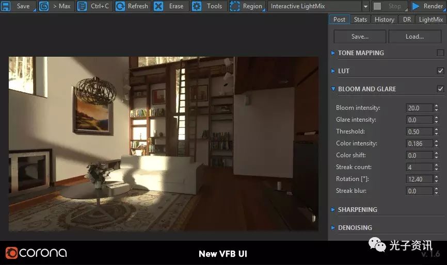The image size is (447, 265).
Task: Switch to the Stats tab
Action: point(360,20)
